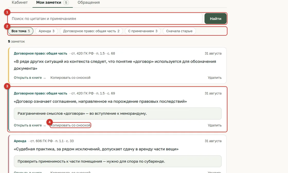This screenshot has height=173, width=288.
Task: Click reference «ст. 606 ГК РФ · п. 1.1 · с. 33»
Action: pyautogui.click(x=52, y=141)
